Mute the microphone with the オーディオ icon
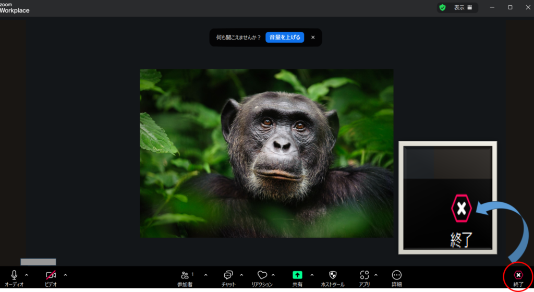Image resolution: width=534 pixels, height=292 pixels. pos(14,275)
